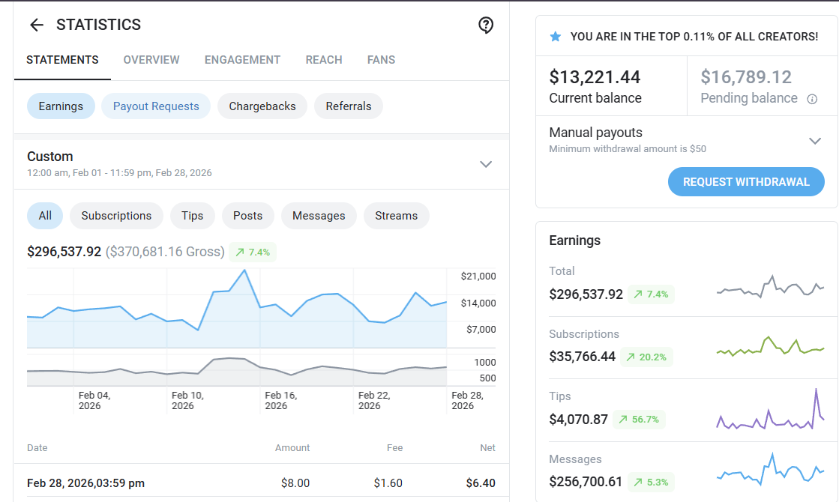Screen dimensions: 839x502
Task: Click the blue earnings area chart
Action: tap(237, 309)
